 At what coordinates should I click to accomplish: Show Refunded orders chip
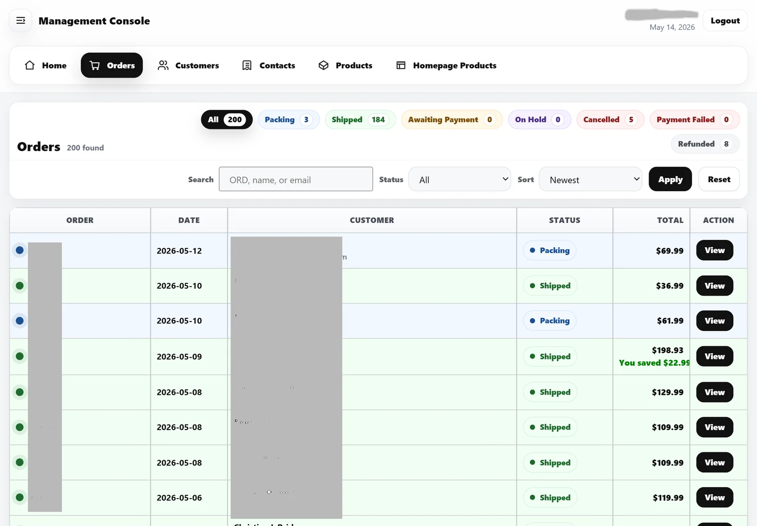click(705, 144)
